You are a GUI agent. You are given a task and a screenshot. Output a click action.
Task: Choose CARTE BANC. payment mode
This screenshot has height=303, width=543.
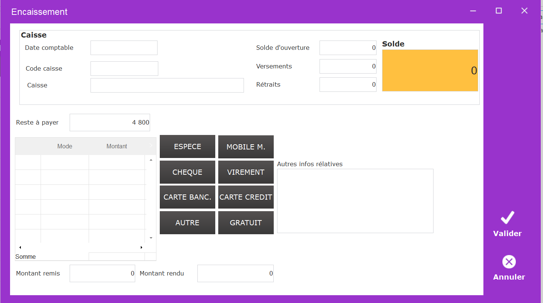187,197
